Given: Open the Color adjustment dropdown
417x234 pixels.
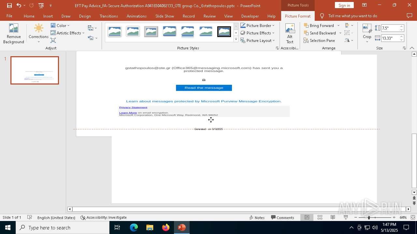Looking at the screenshot, I should coord(60,25).
